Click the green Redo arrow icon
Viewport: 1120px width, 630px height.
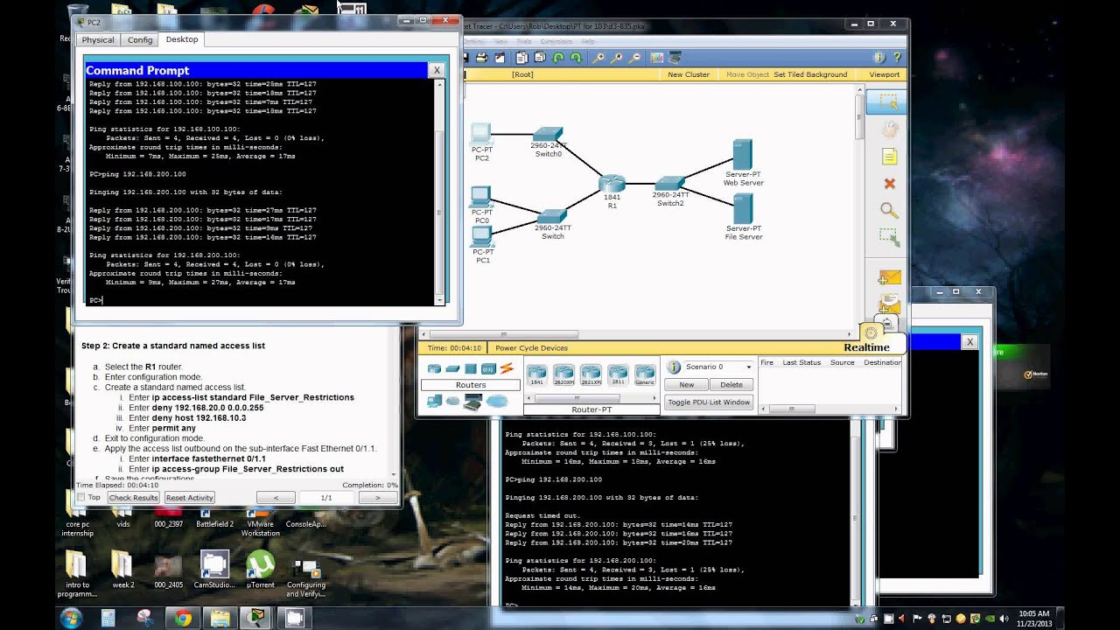pyautogui.click(x=576, y=58)
